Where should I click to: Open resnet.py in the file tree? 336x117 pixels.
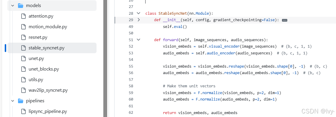click(38, 37)
